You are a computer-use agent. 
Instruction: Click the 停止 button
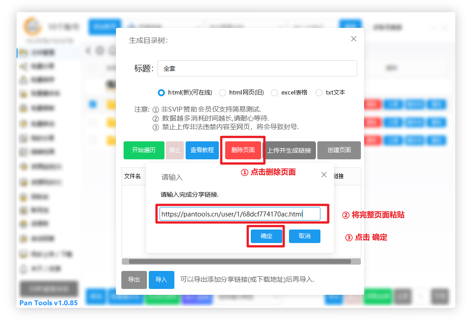click(175, 150)
